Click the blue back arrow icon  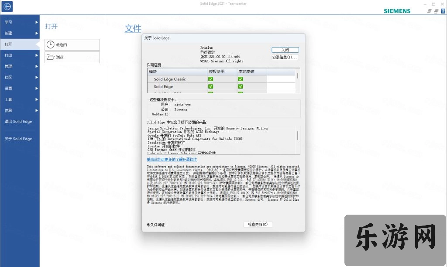coord(7,6)
